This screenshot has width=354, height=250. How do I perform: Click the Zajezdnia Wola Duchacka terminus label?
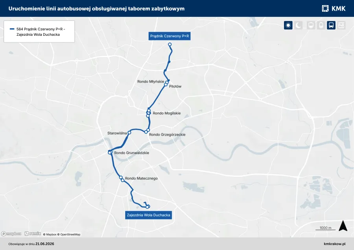pos(149,215)
